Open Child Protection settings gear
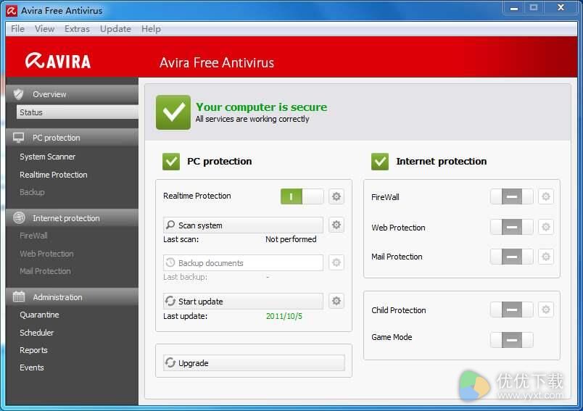Viewport: 583px width, 411px height. [545, 310]
